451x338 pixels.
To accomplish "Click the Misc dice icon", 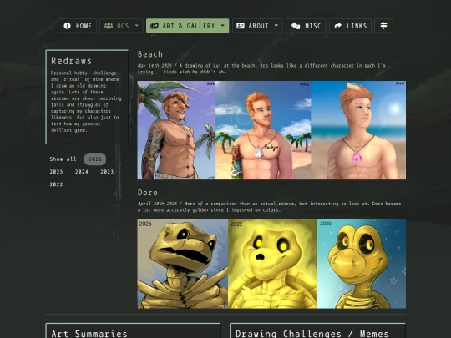I will pos(296,26).
